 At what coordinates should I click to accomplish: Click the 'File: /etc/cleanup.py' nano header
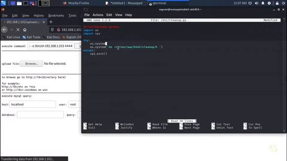(169, 20)
